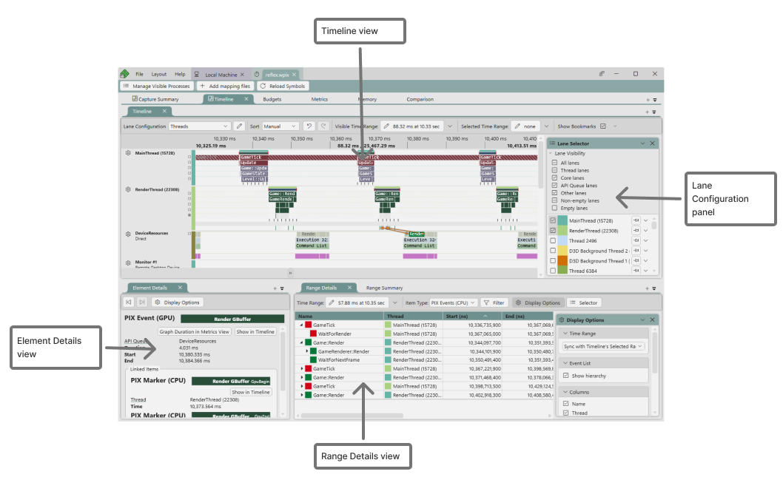
Task: Click the redo arrow in timeline toolbar
Action: pyautogui.click(x=323, y=126)
